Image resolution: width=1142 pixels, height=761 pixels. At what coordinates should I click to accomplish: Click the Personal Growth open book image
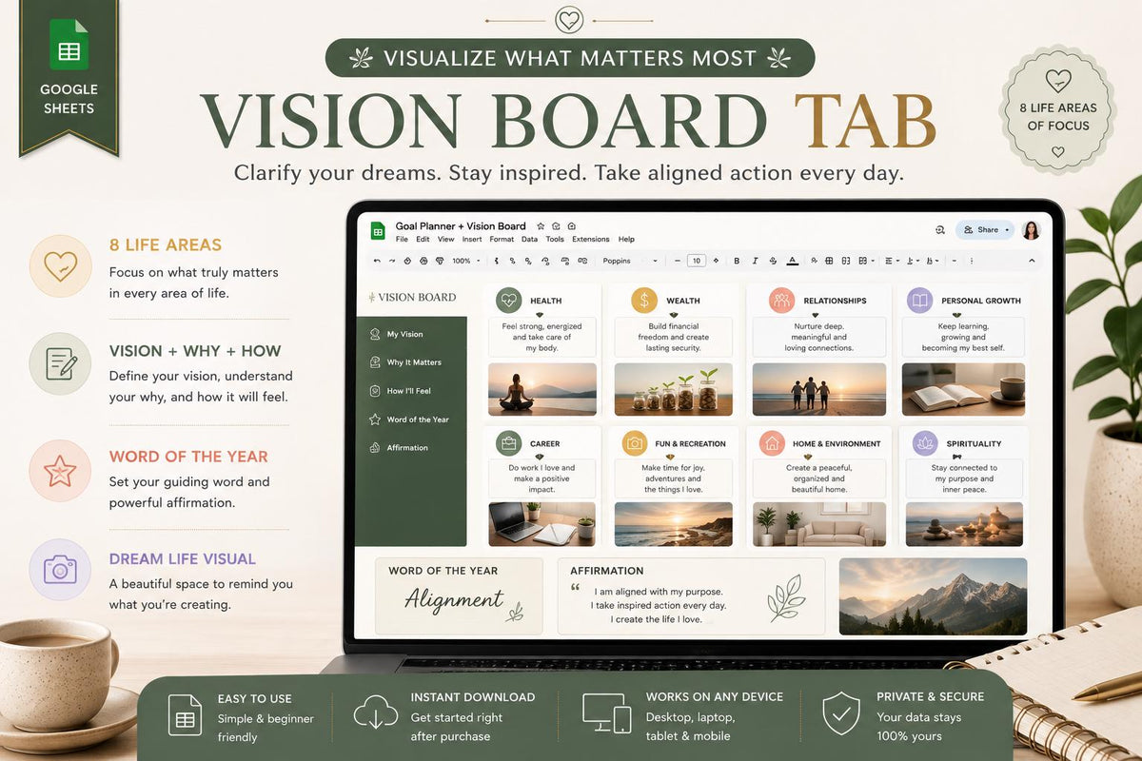pyautogui.click(x=963, y=389)
